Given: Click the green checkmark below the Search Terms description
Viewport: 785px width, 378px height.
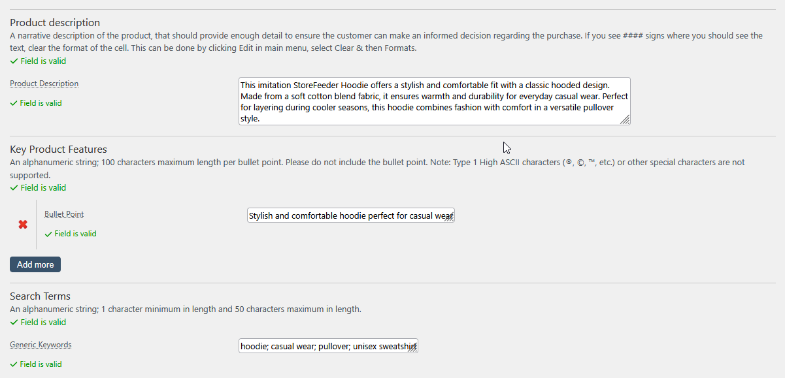Looking at the screenshot, I should tap(14, 323).
